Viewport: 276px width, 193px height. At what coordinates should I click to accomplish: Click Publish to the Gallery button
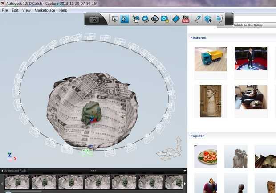248,25
